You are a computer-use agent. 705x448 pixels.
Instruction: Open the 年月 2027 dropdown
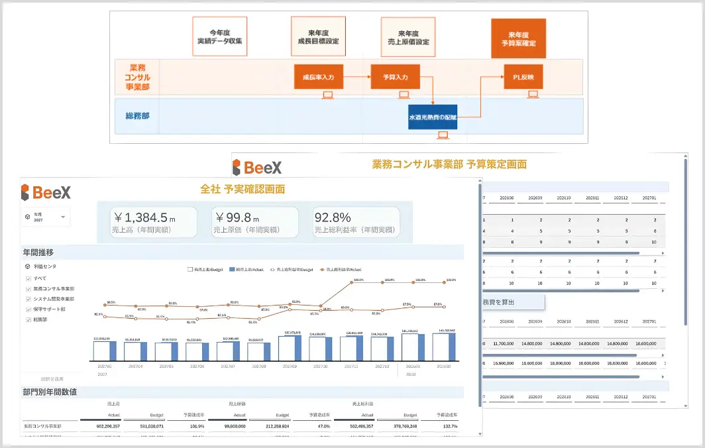(x=46, y=217)
